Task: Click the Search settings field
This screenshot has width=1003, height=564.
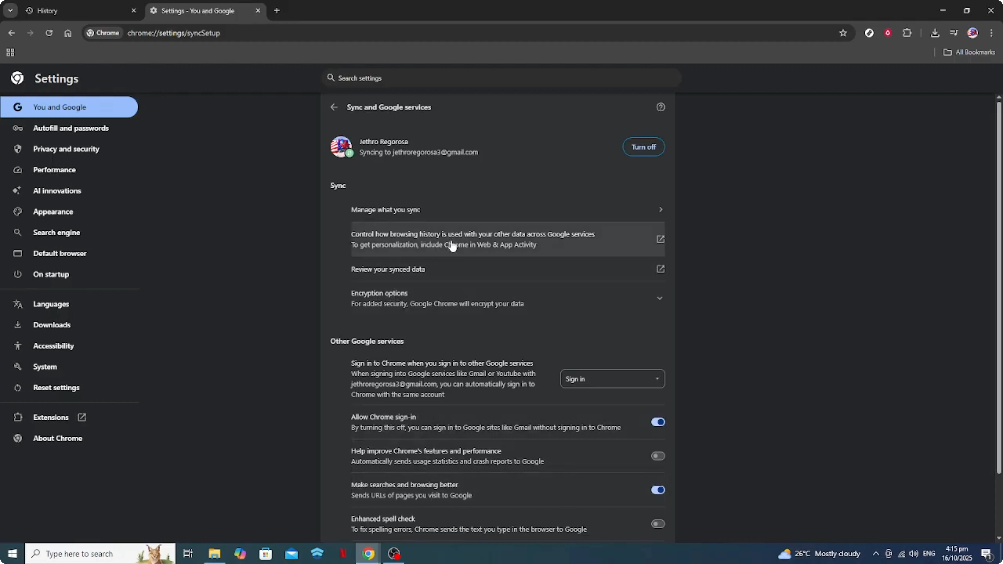Action: click(x=502, y=78)
